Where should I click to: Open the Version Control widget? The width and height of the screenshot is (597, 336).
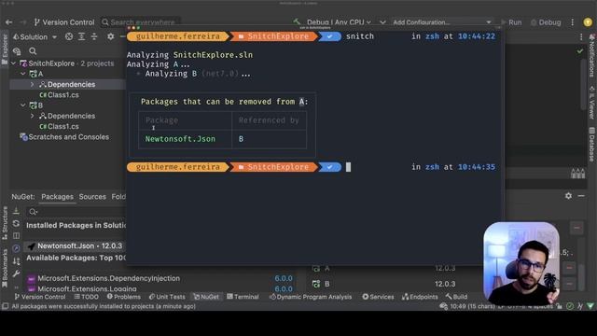pyautogui.click(x=64, y=22)
